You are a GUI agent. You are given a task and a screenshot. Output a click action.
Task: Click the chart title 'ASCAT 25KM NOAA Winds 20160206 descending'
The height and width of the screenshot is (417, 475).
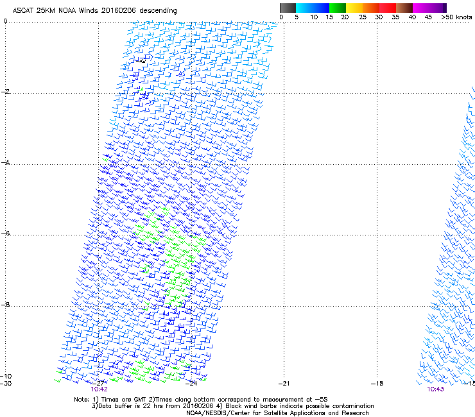coord(94,11)
